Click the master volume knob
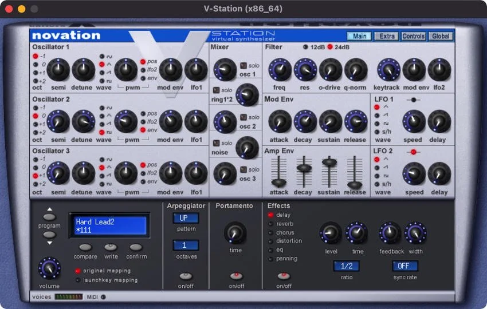The height and width of the screenshot is (309, 487). (x=49, y=268)
